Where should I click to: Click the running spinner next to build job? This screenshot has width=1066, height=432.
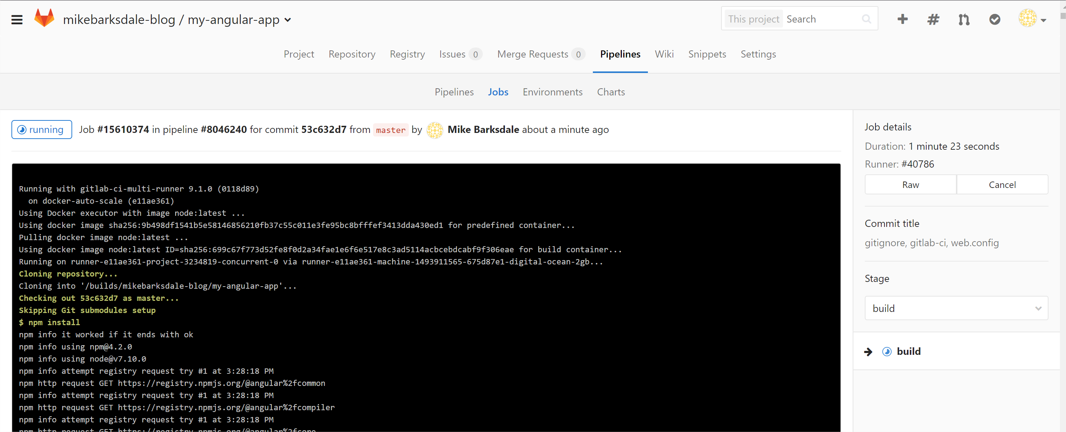pyautogui.click(x=887, y=351)
